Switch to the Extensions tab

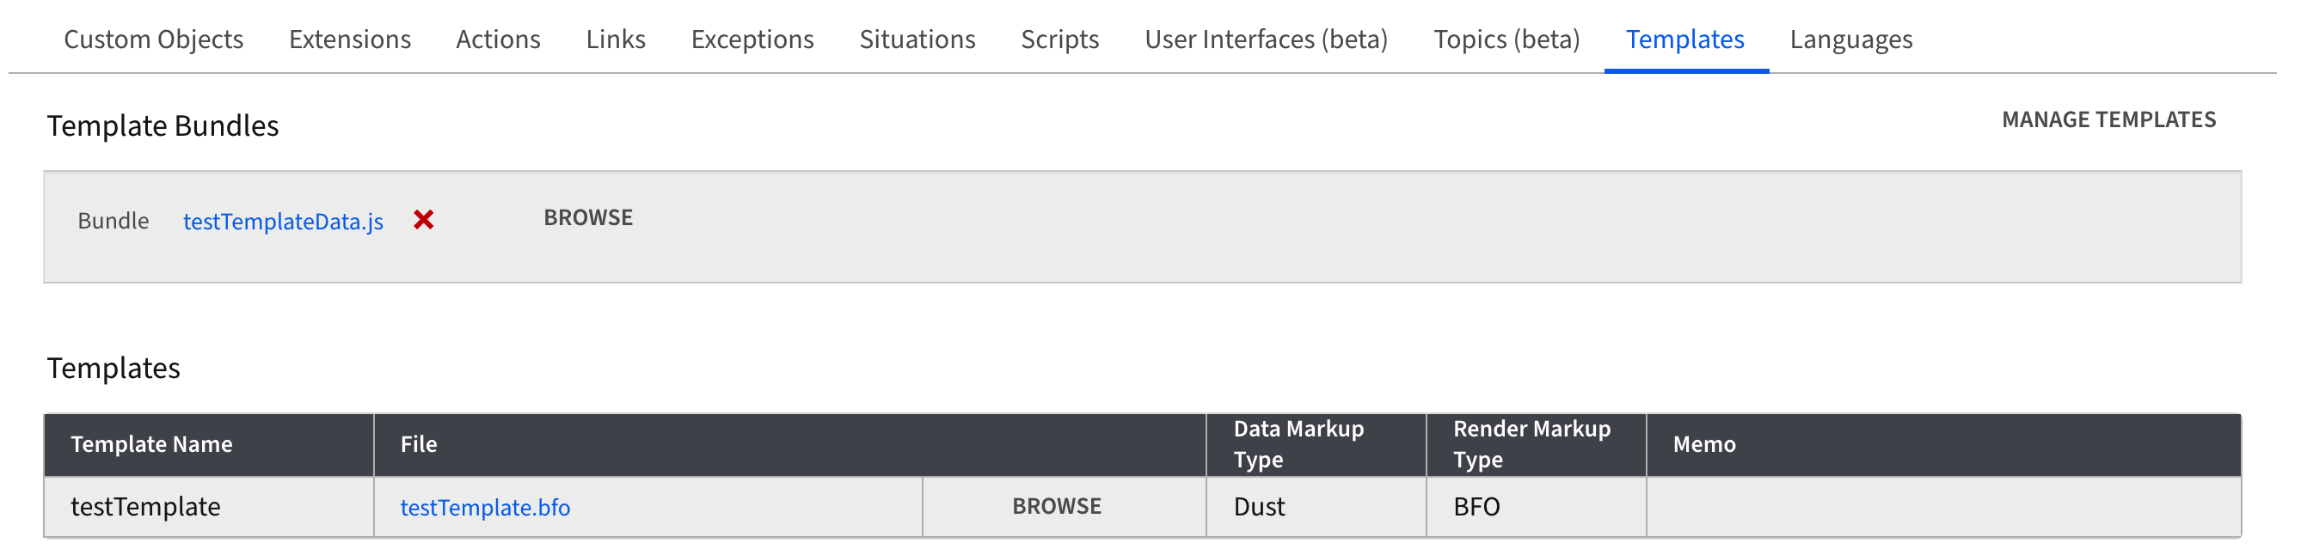(x=349, y=40)
